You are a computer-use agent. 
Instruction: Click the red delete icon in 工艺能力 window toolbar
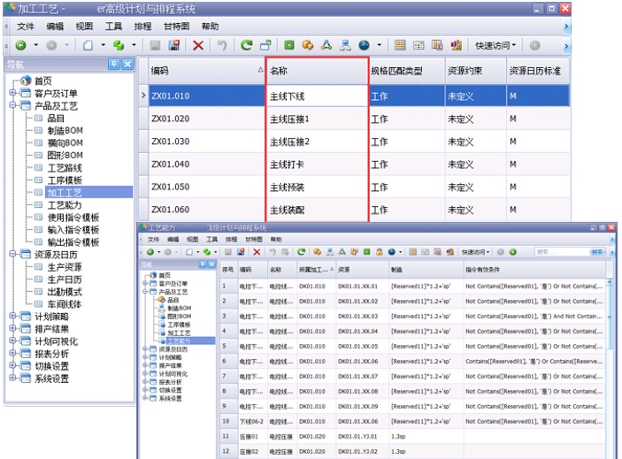[x=257, y=252]
